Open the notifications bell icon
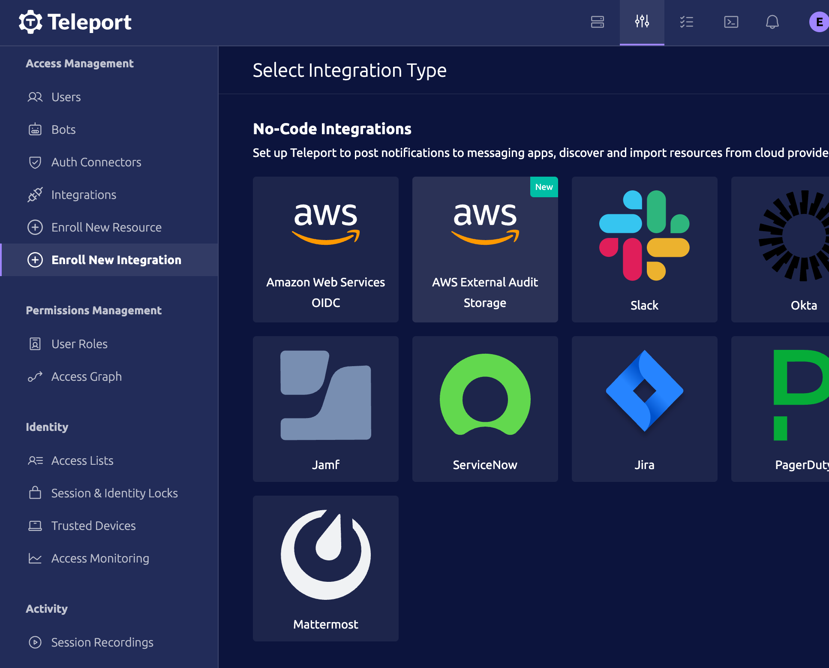 pyautogui.click(x=772, y=22)
